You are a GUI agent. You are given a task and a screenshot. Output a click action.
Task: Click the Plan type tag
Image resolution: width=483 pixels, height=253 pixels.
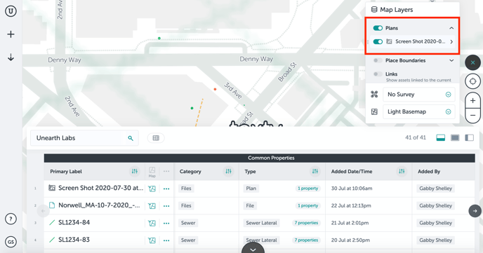251,189
